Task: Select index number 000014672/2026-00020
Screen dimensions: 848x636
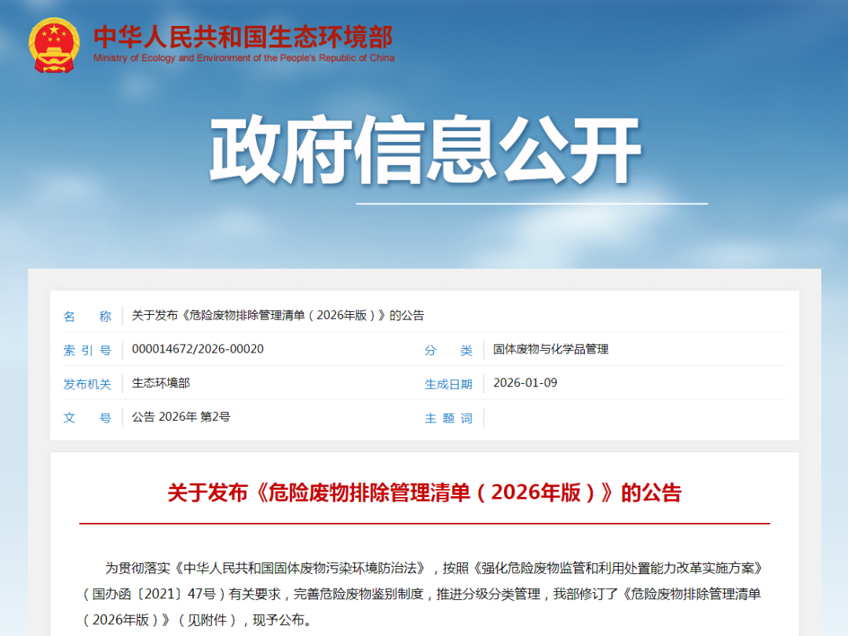Action: coord(198,349)
